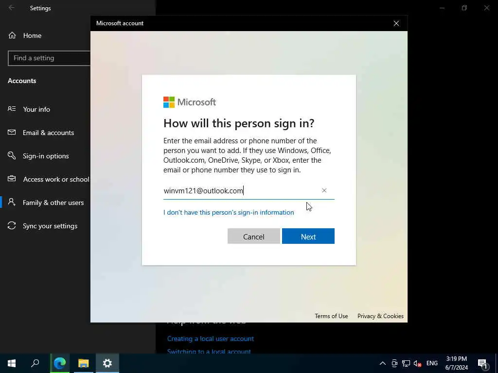Close the Microsoft account dialog
This screenshot has width=498, height=373.
[396, 23]
